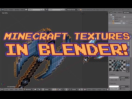Click the specular color swatch
132x99 pixels.
coord(114,86)
